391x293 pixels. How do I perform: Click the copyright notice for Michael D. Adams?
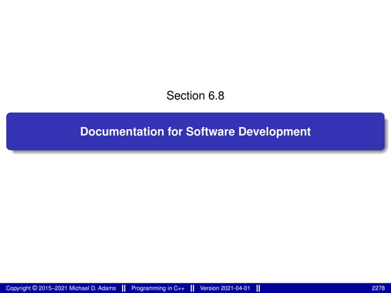pos(61,288)
